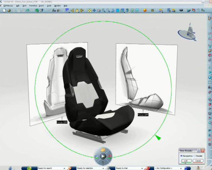Open the Isometric View cube dropdown arrow
The image size is (212, 170).
(125, 12)
